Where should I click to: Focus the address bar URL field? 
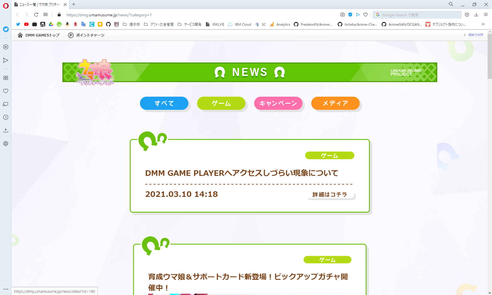(x=199, y=15)
